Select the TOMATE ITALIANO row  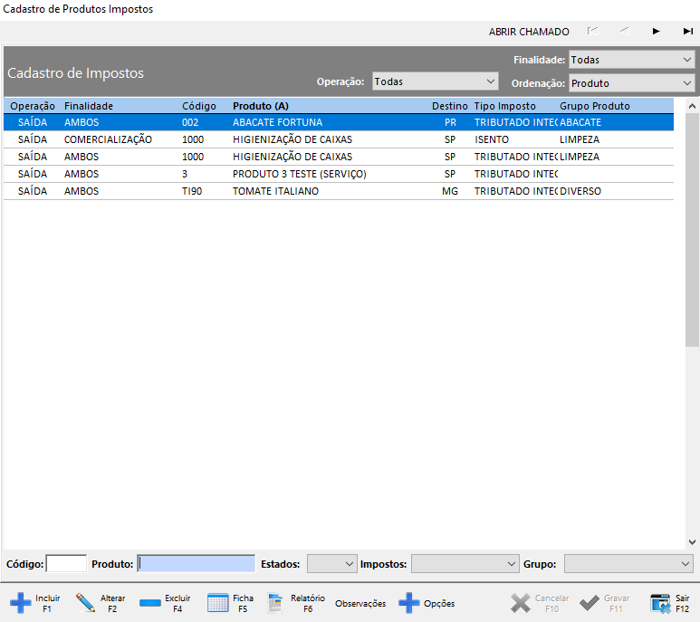click(x=275, y=191)
